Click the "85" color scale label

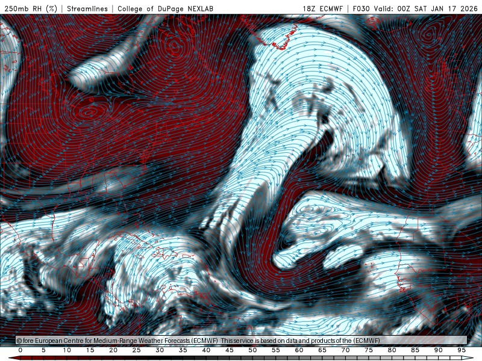(x=415, y=350)
